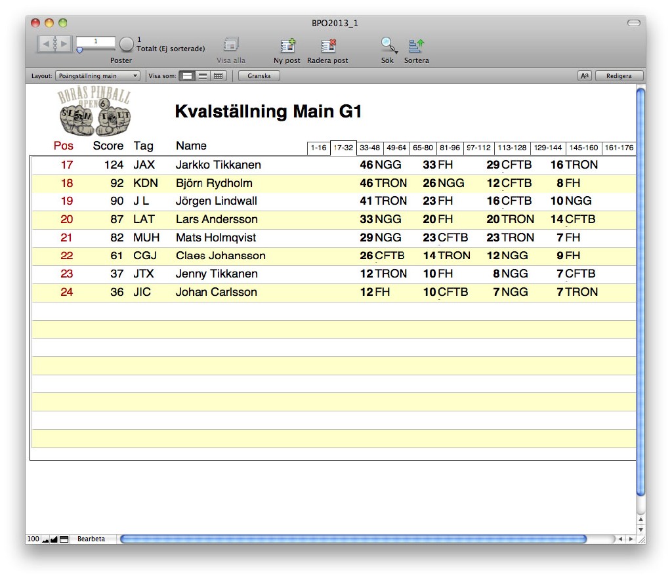Screen dimensions: 672x580
Task: Switch to form view
Action: [x=187, y=76]
